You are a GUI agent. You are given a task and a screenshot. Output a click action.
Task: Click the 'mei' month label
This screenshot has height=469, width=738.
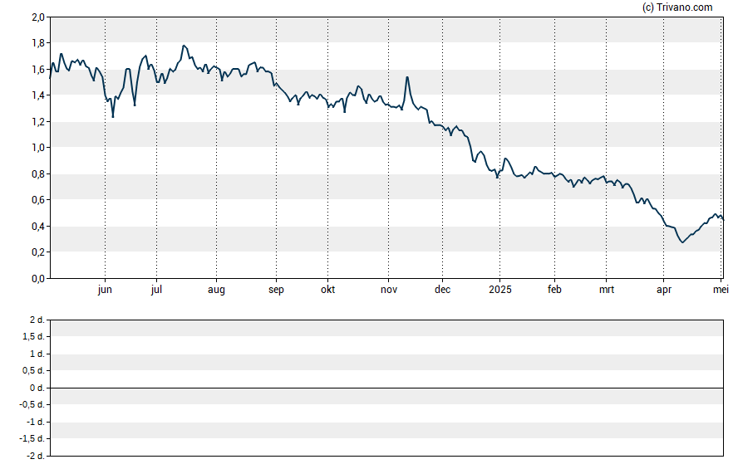(x=721, y=290)
